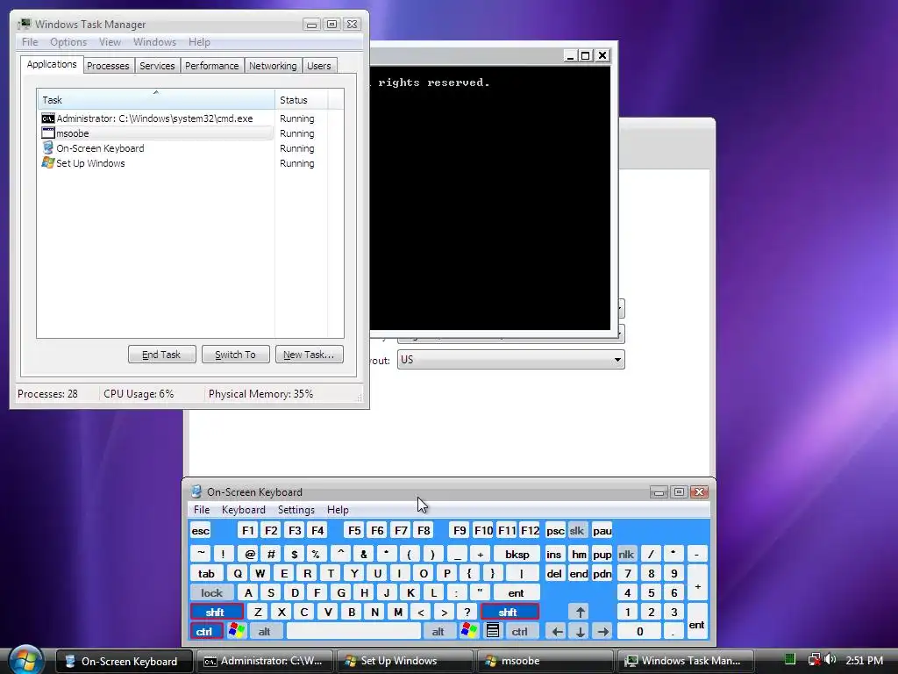
Task: Open Task Manager View menu
Action: [110, 42]
